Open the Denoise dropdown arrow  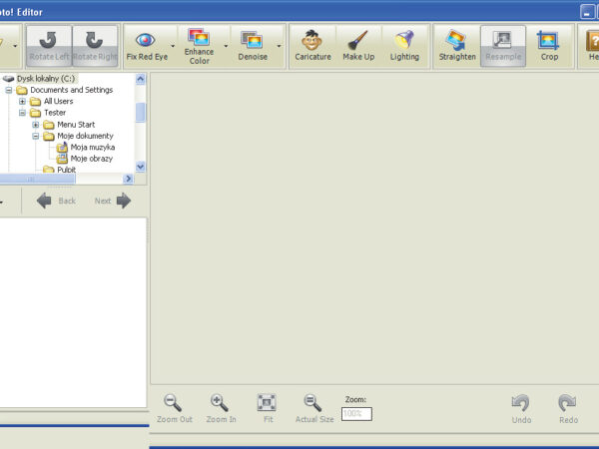[279, 46]
